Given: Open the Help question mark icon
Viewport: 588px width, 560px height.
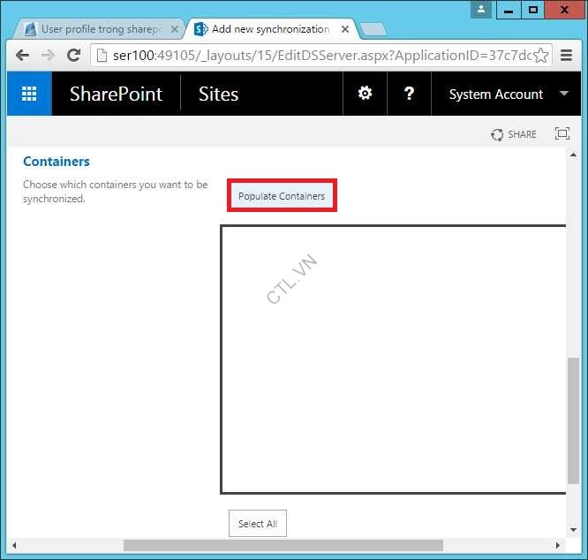Looking at the screenshot, I should pyautogui.click(x=409, y=94).
